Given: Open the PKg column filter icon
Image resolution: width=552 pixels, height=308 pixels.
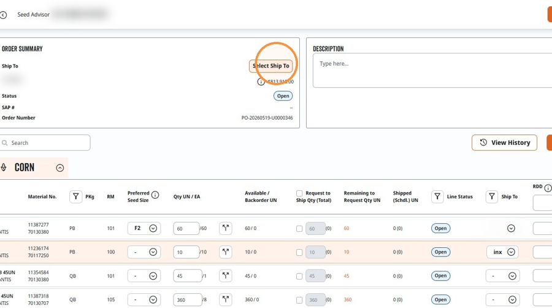Looking at the screenshot, I should (75, 196).
